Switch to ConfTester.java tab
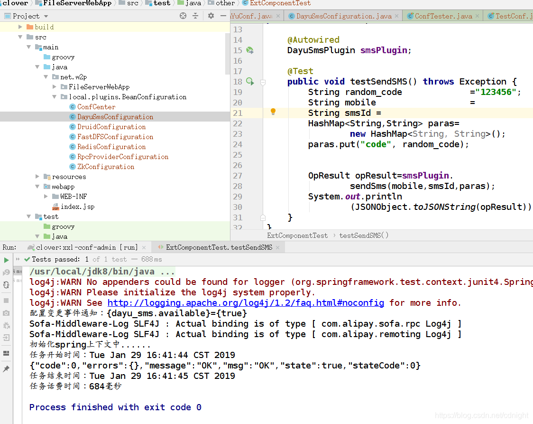The width and height of the screenshot is (533, 424). 443,16
